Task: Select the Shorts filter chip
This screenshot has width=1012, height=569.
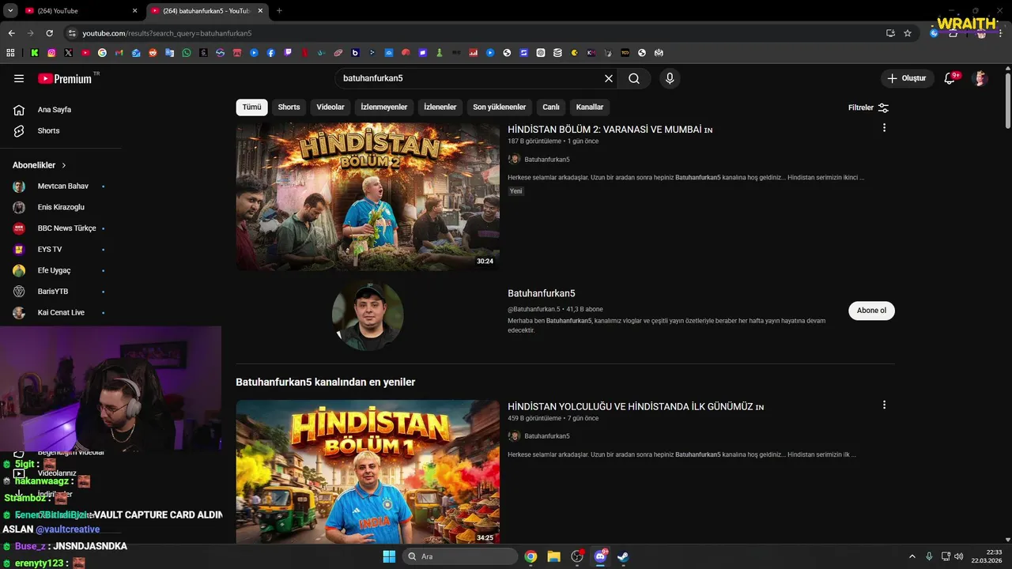Action: tap(289, 107)
